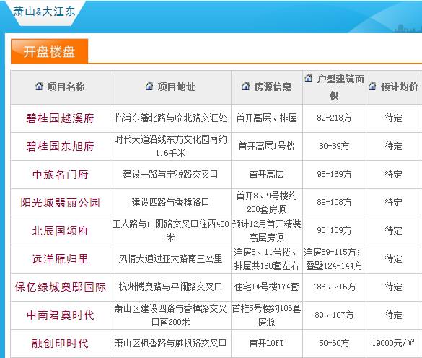Image resolution: width=422 pixels, height=358 pixels.
Task: Click the house icon beside 预计均价
Action: tap(372, 85)
